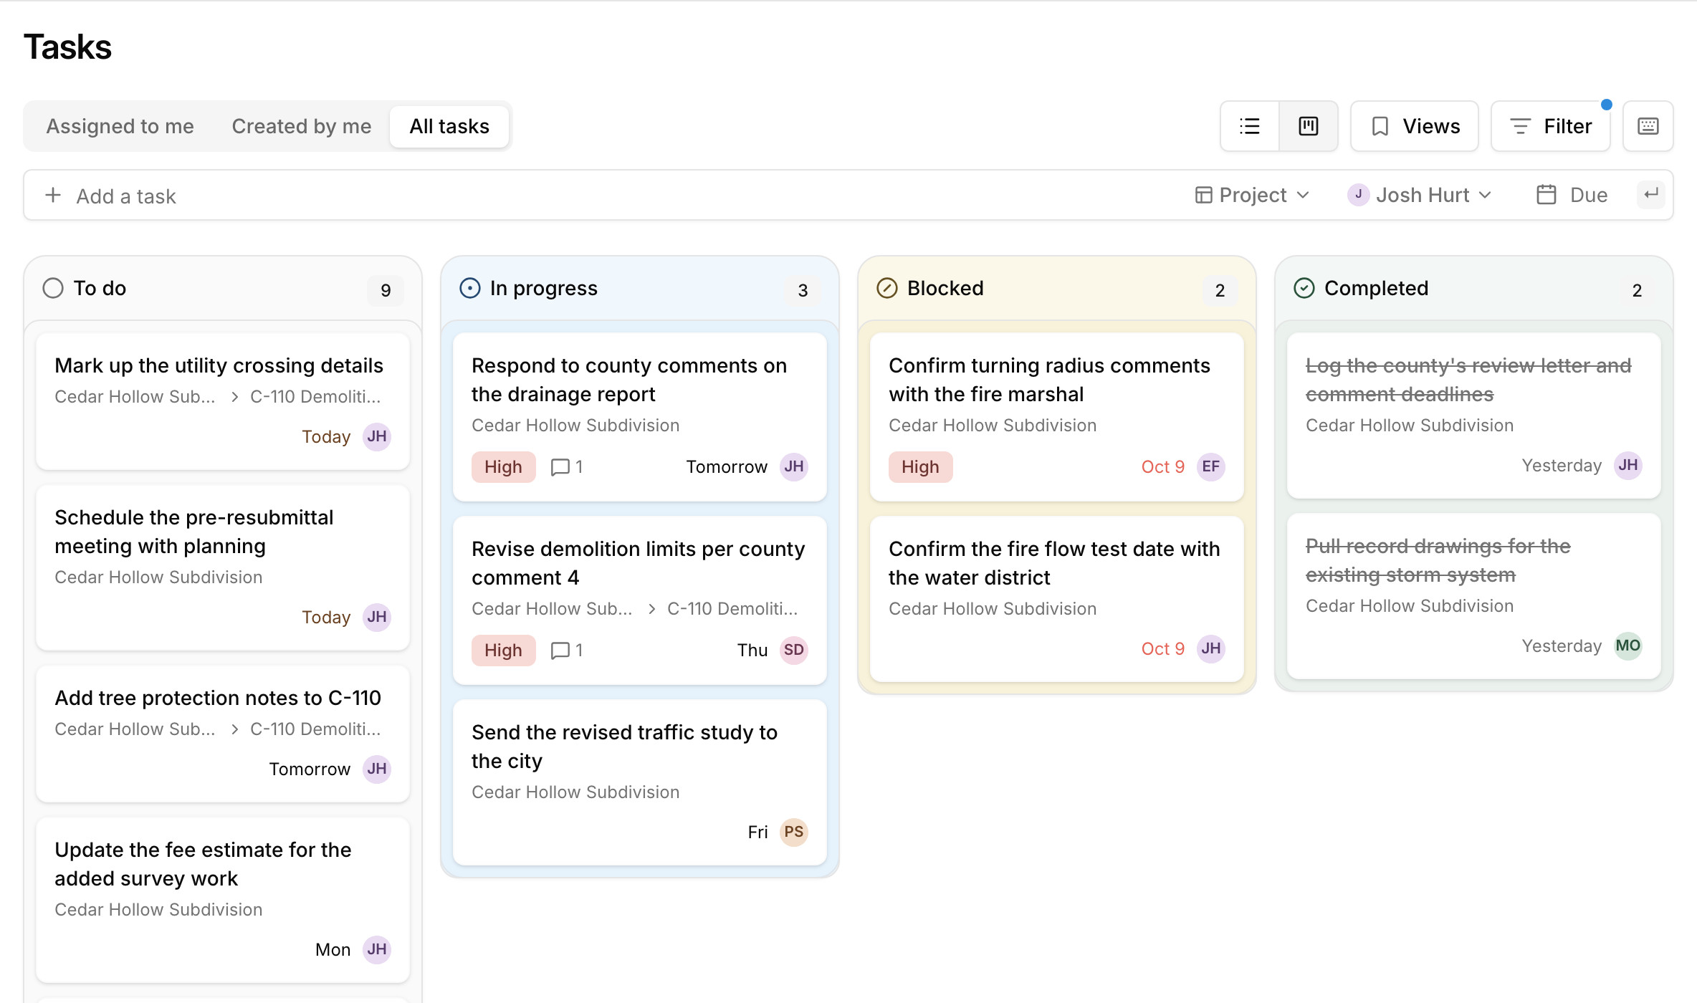Screen dimensions: 1697x1003
Task: Click the To do column status circle
Action: click(x=53, y=288)
